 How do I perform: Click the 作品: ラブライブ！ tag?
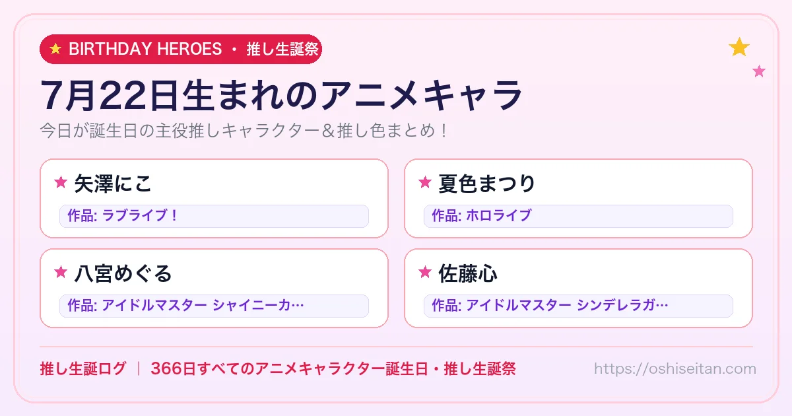pyautogui.click(x=214, y=216)
